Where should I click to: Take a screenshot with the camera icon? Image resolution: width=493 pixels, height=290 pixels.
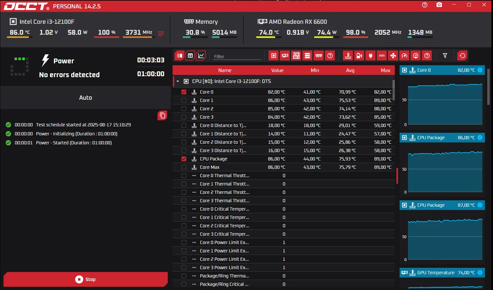(439, 5)
